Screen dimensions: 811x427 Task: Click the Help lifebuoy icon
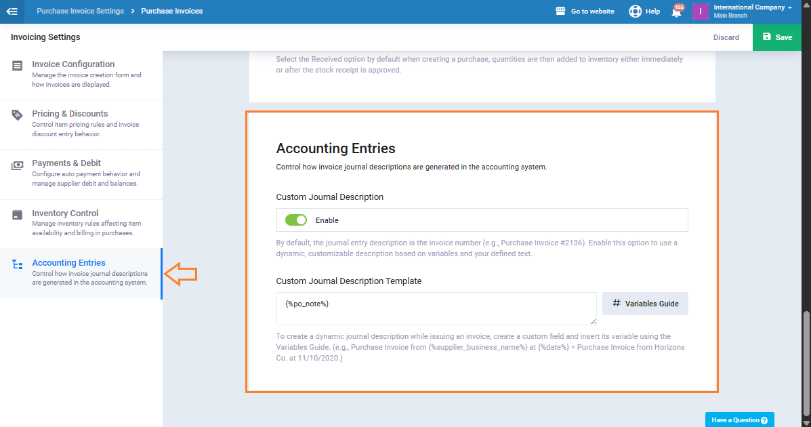635,12
